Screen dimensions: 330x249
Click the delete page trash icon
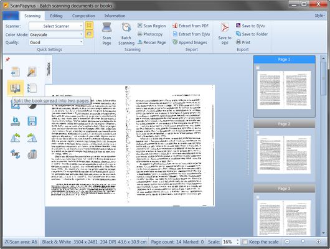[x=32, y=154]
